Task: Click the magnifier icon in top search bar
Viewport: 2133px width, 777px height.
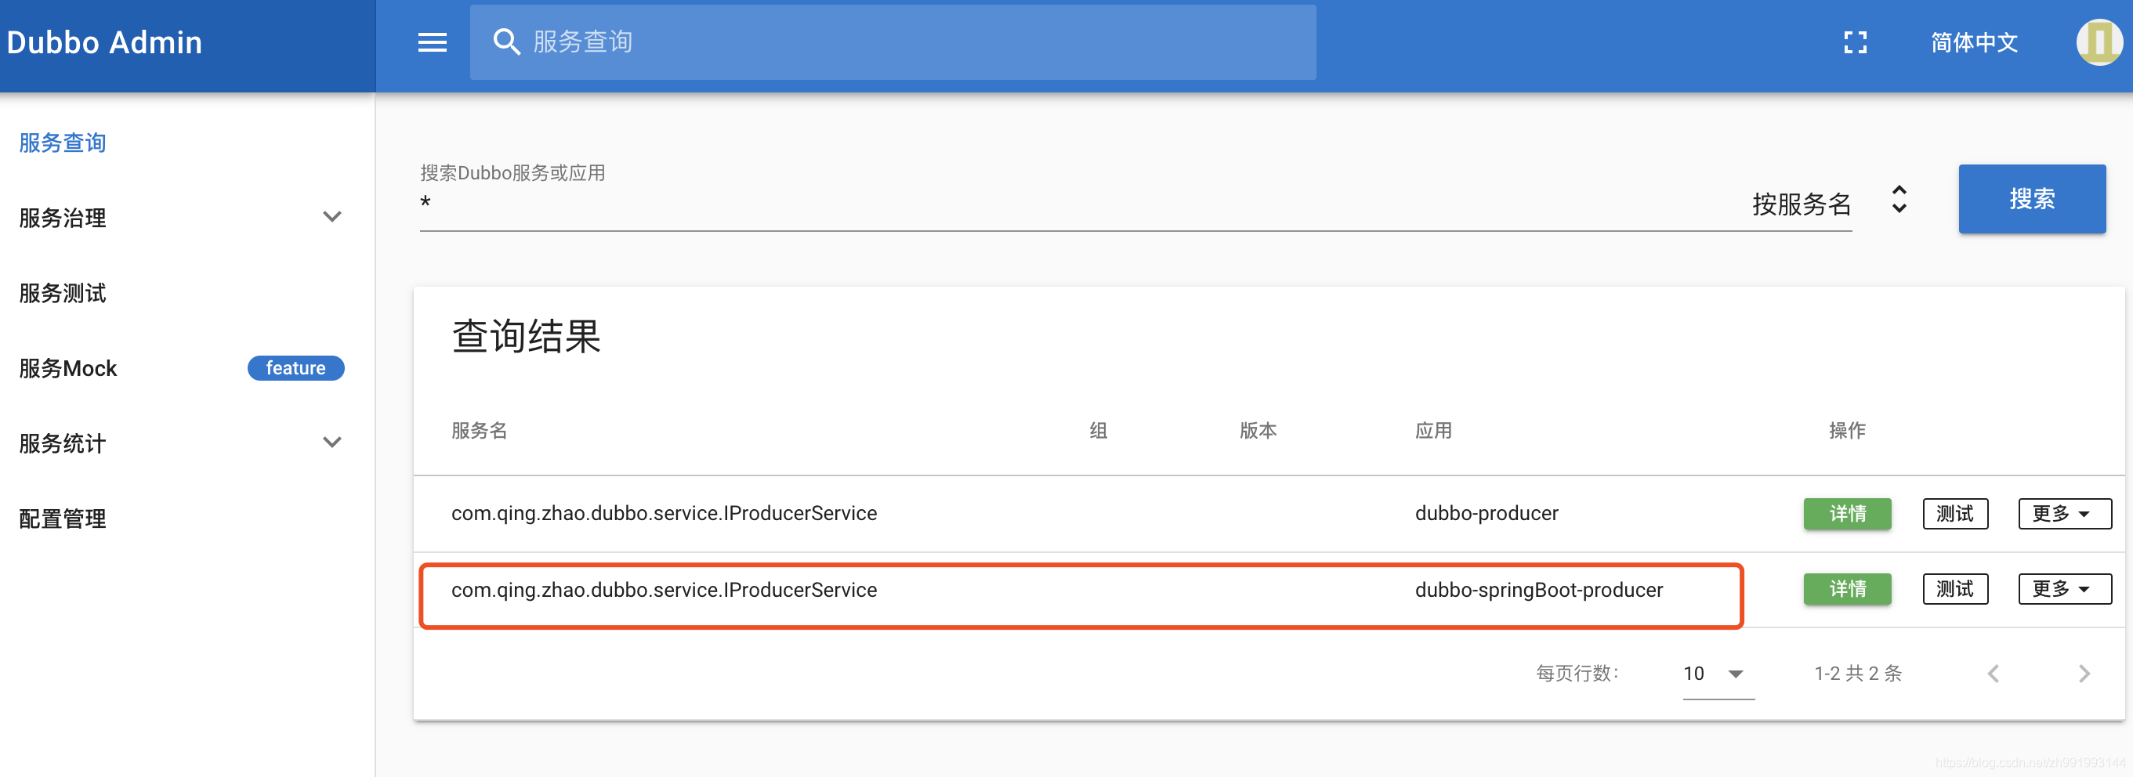Action: 506,42
